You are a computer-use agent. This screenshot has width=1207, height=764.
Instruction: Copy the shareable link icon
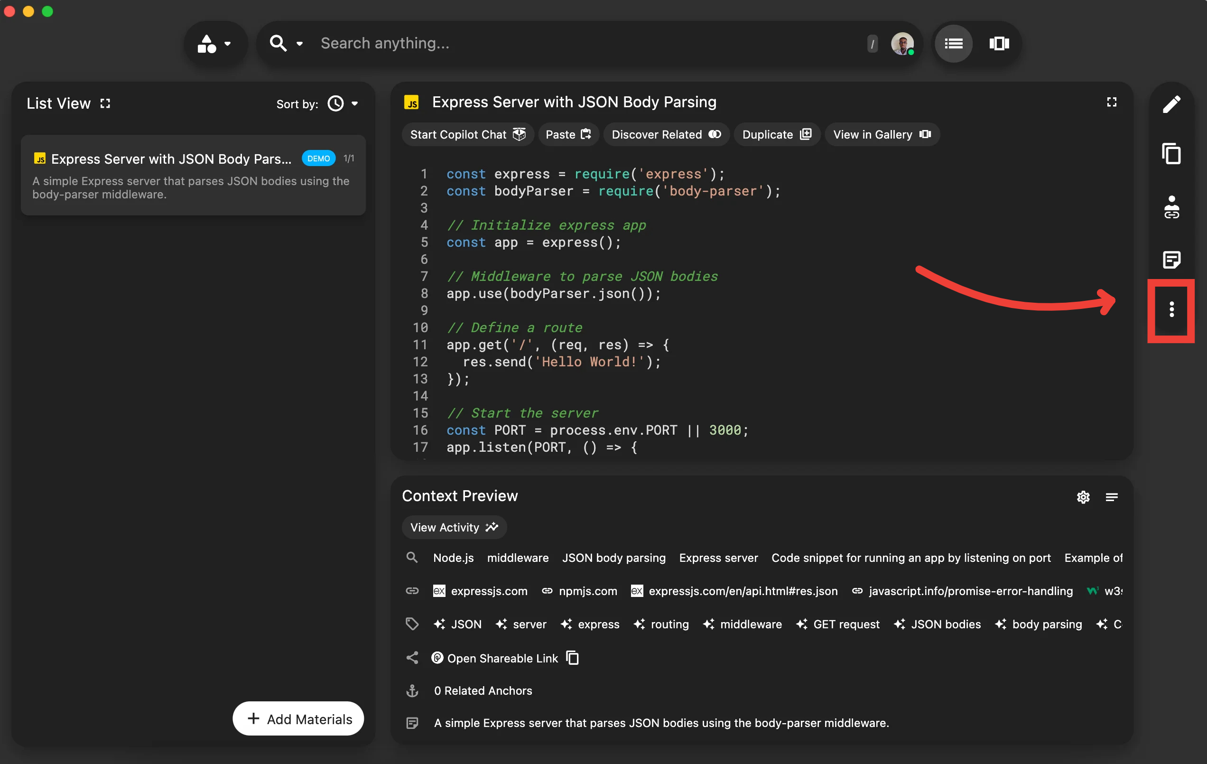pos(572,658)
